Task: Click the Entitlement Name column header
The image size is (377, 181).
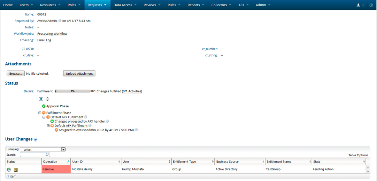Action: [288, 162]
